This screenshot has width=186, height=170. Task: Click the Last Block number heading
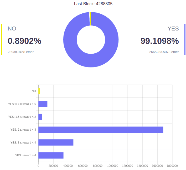click(93, 4)
